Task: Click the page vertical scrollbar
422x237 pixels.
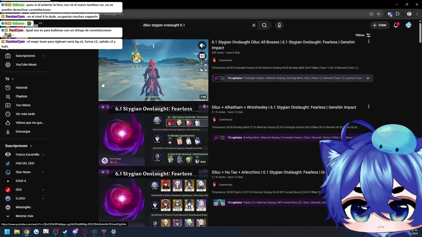Action: [x=420, y=33]
